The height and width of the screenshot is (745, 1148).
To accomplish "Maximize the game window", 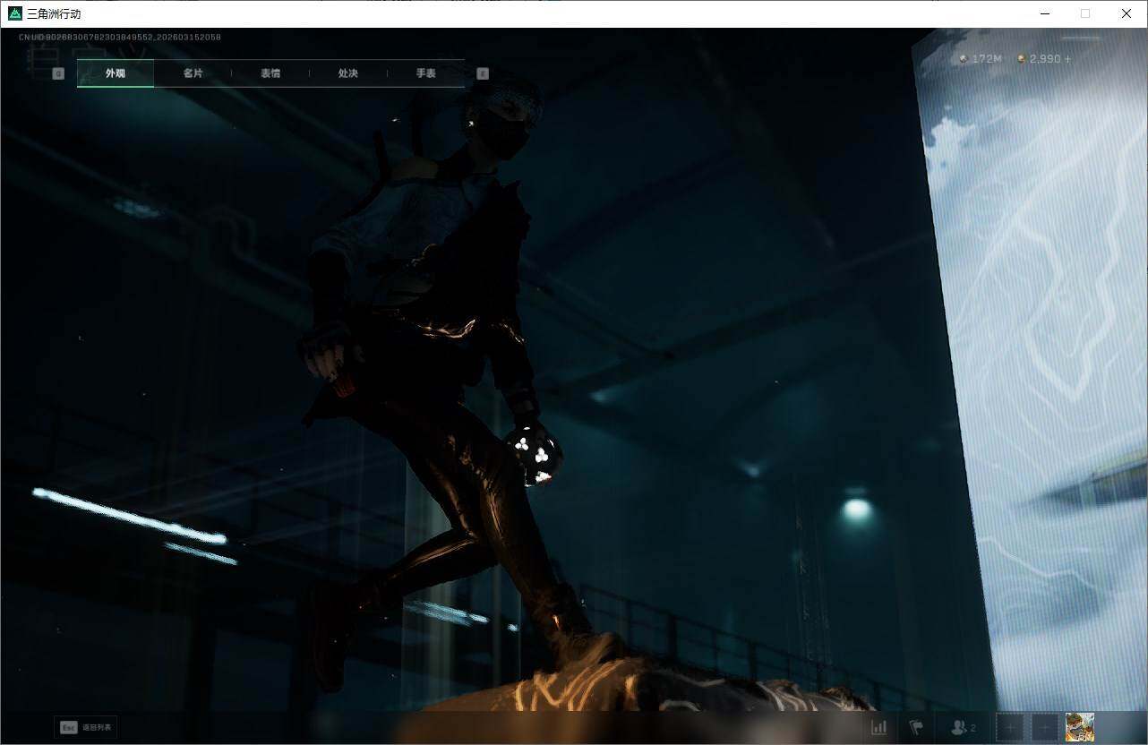I will pyautogui.click(x=1085, y=13).
